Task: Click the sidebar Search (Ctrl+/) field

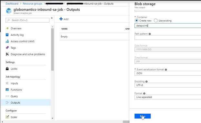Action: 27,20
